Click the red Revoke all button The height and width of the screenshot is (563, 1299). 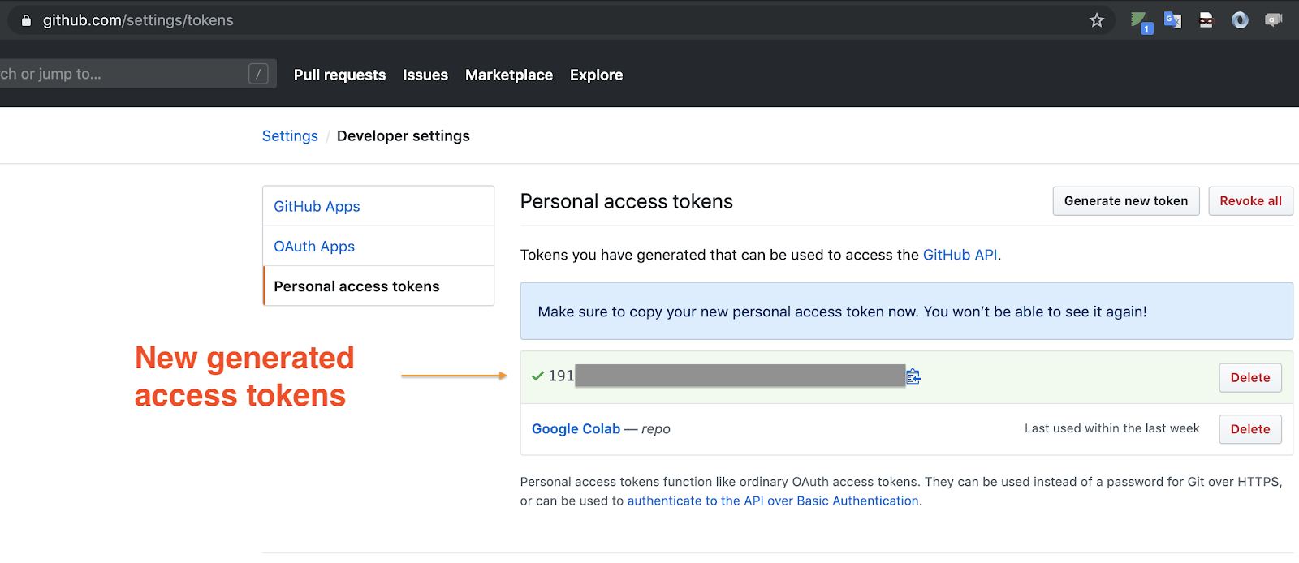(x=1250, y=201)
